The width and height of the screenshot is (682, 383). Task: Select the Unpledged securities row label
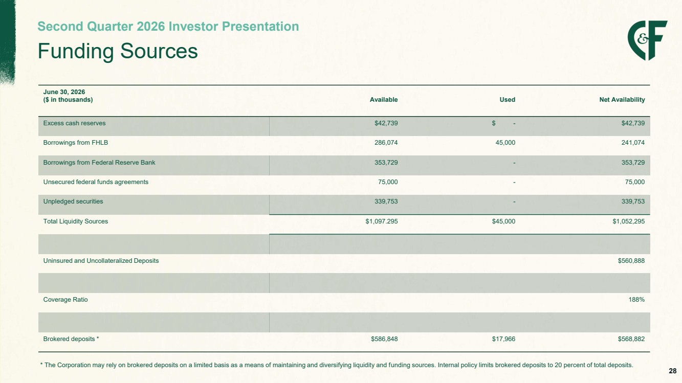pyautogui.click(x=73, y=201)
